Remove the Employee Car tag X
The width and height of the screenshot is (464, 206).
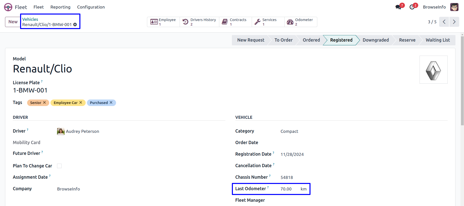(x=81, y=102)
